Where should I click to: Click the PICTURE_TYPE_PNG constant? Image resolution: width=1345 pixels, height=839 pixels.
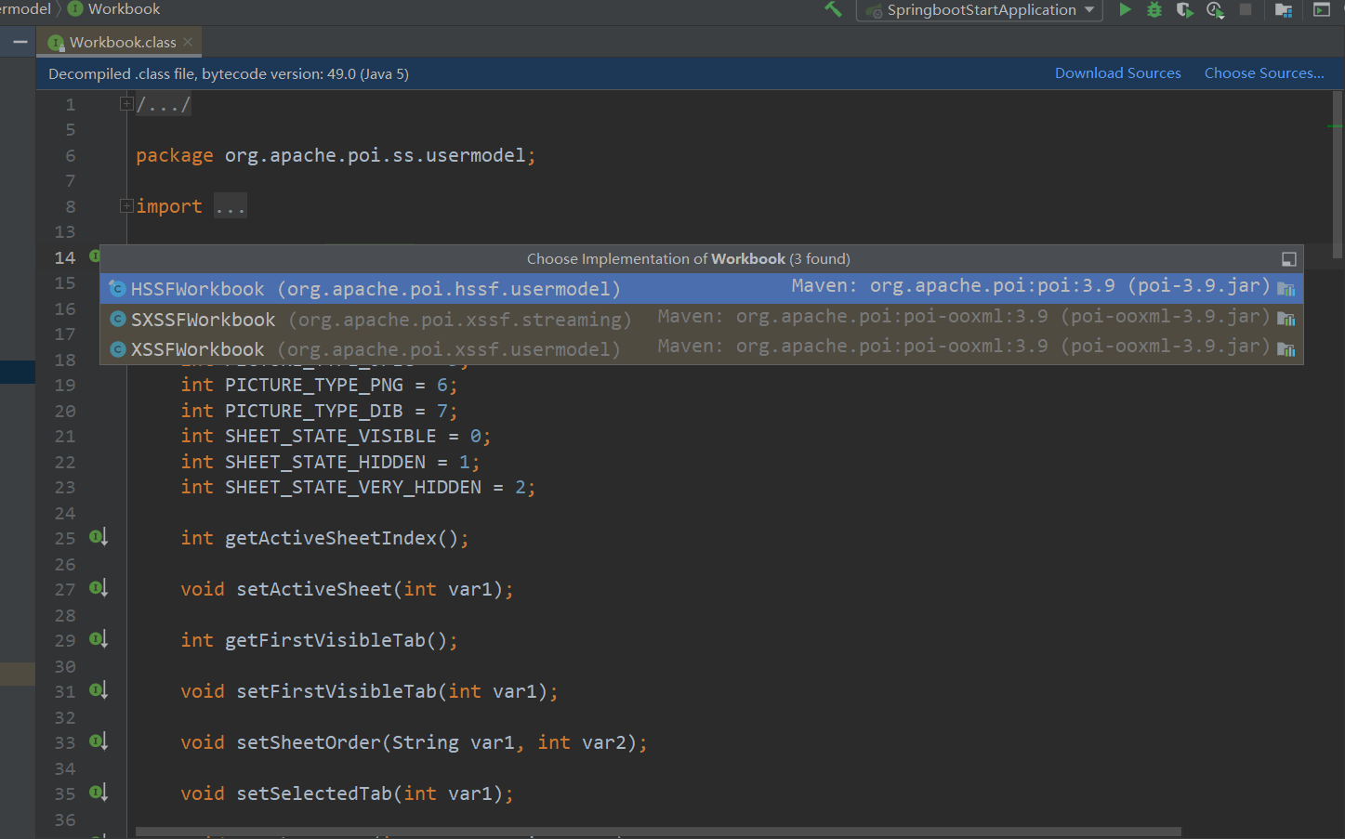pyautogui.click(x=314, y=385)
